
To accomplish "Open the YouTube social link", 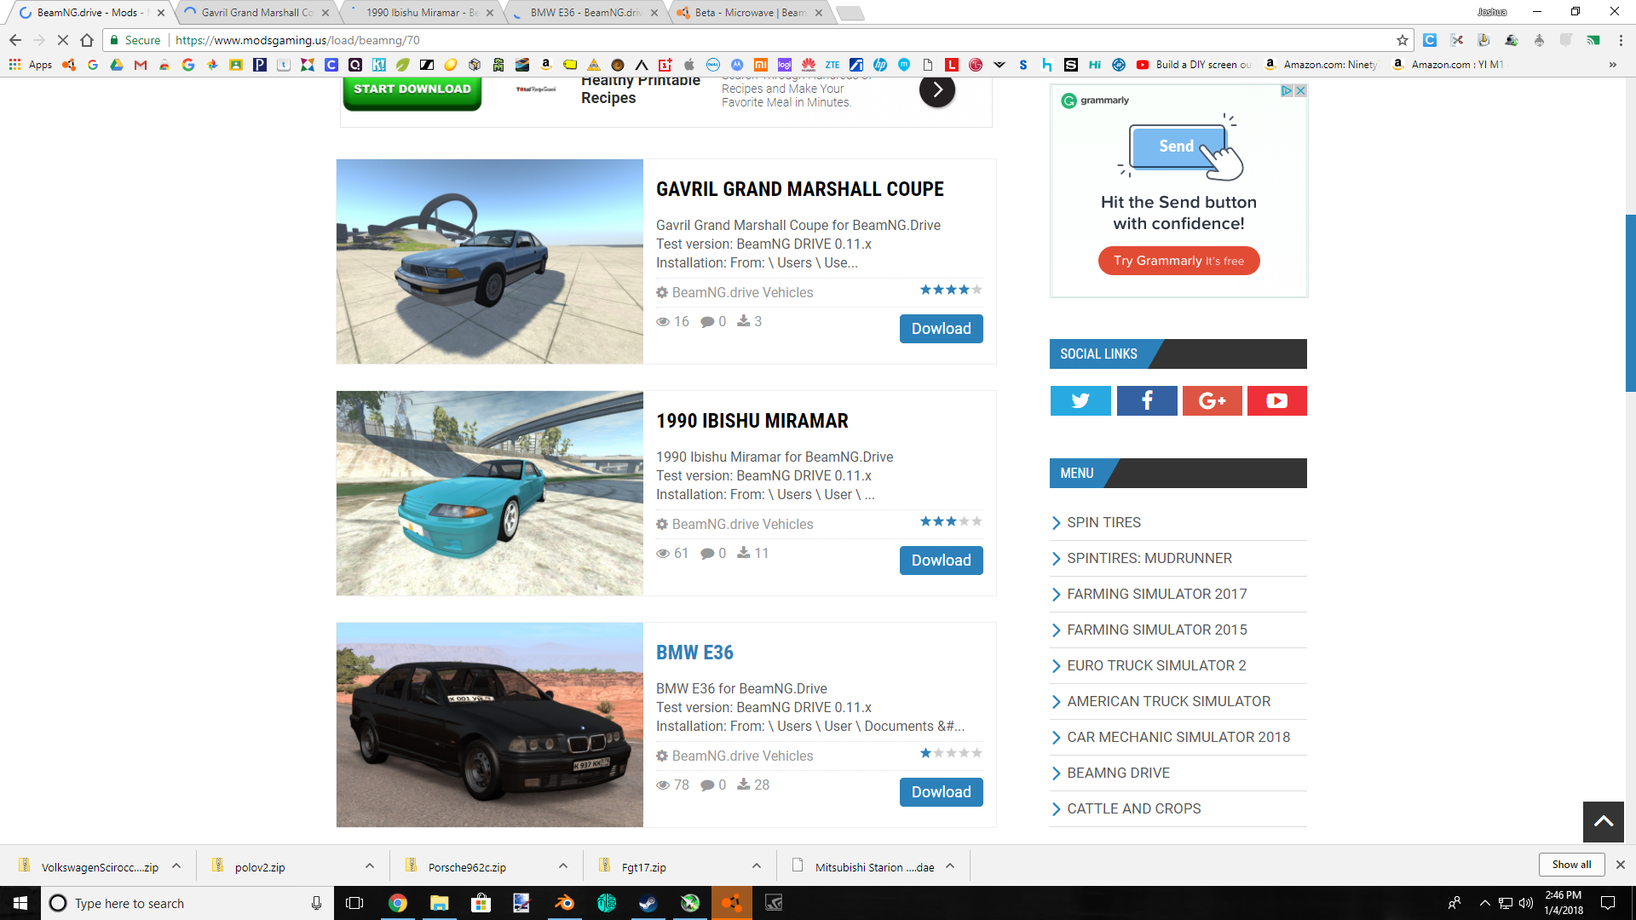I will (1276, 400).
